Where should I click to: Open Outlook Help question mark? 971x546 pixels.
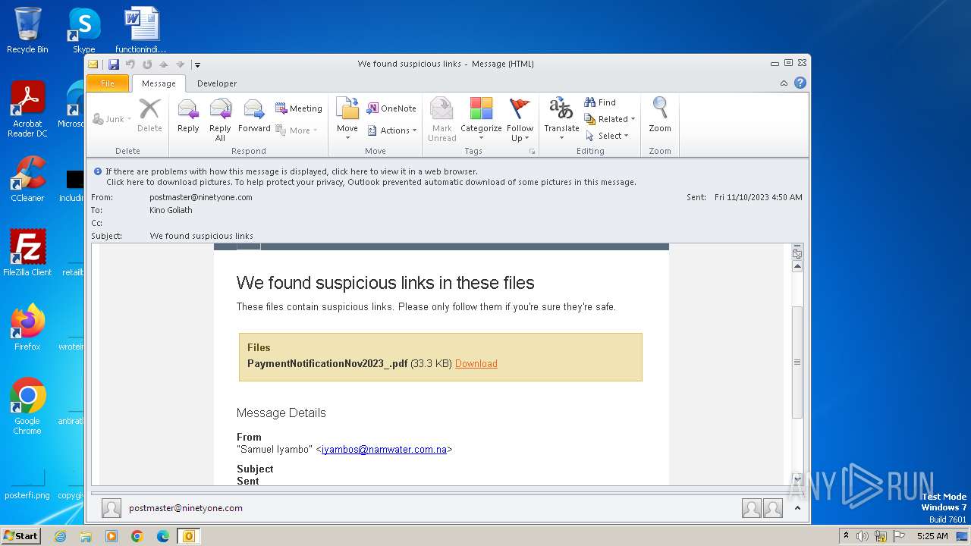(800, 83)
